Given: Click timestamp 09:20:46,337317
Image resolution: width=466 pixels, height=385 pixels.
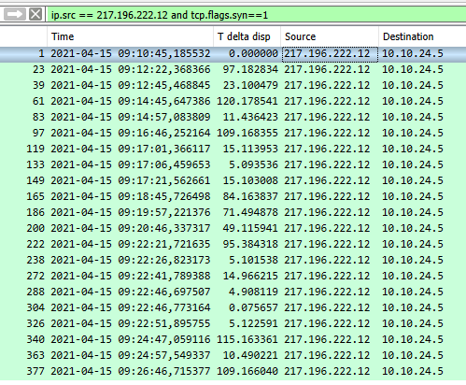Looking at the screenshot, I should [164, 228].
